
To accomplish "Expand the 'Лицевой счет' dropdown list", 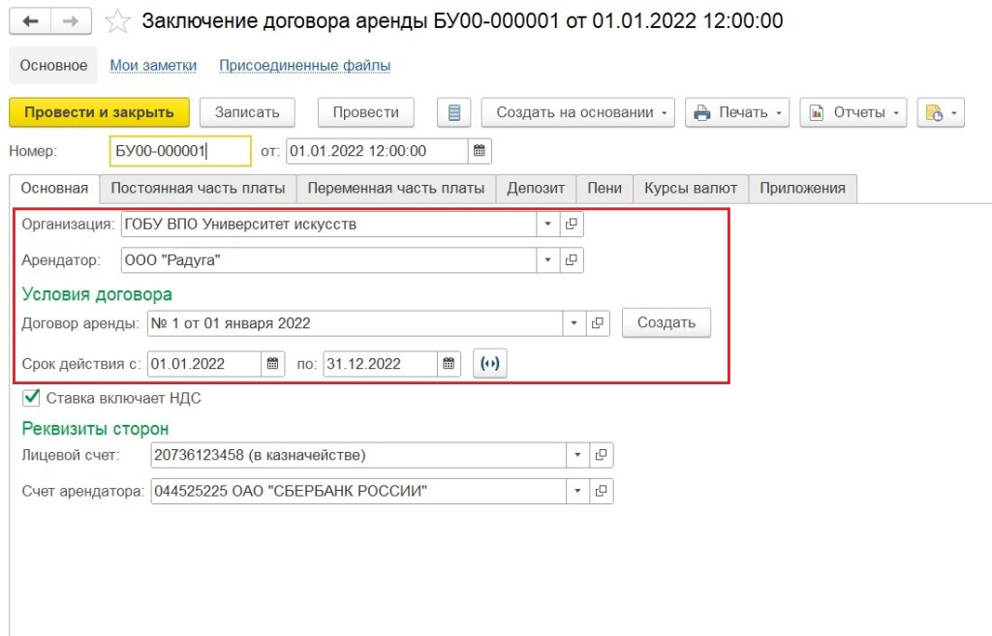I will click(577, 455).
